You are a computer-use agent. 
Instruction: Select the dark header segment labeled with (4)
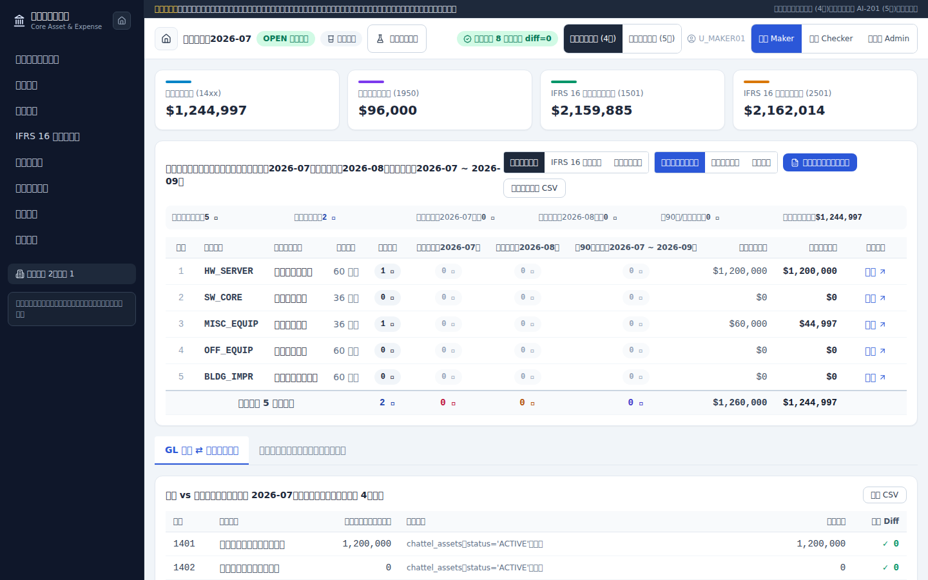click(593, 39)
